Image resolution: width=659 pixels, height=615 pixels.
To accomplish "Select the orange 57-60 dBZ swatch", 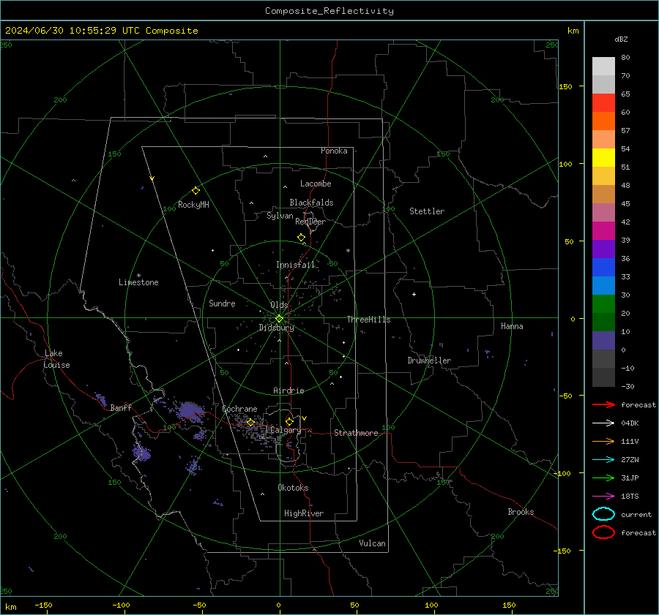I will [x=603, y=121].
